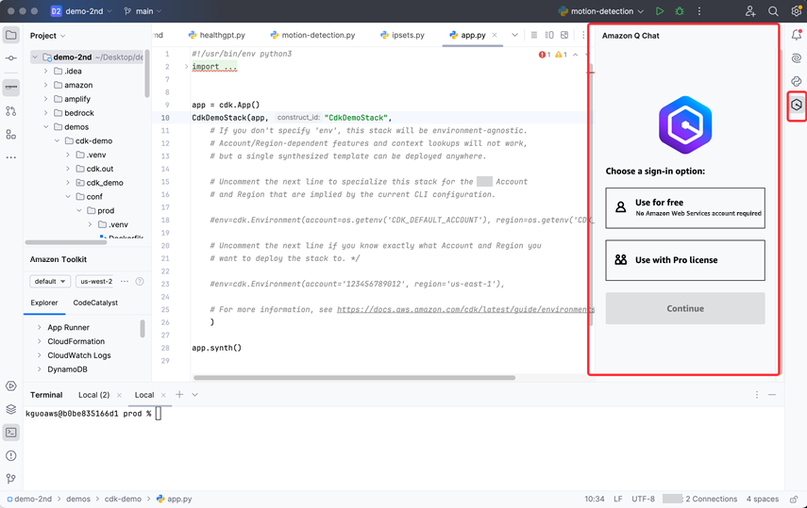Open the Python Console icon in right sidebar
The height and width of the screenshot is (508, 807).
click(797, 81)
